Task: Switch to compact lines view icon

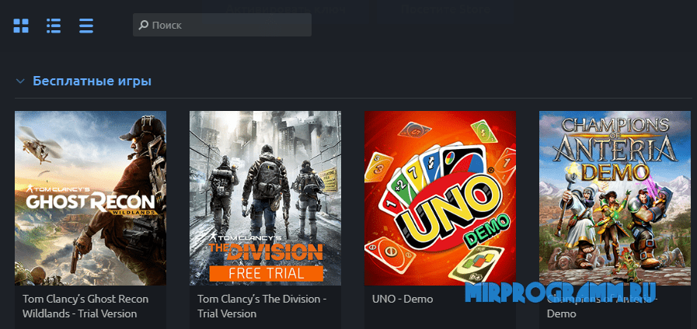Action: [x=86, y=26]
